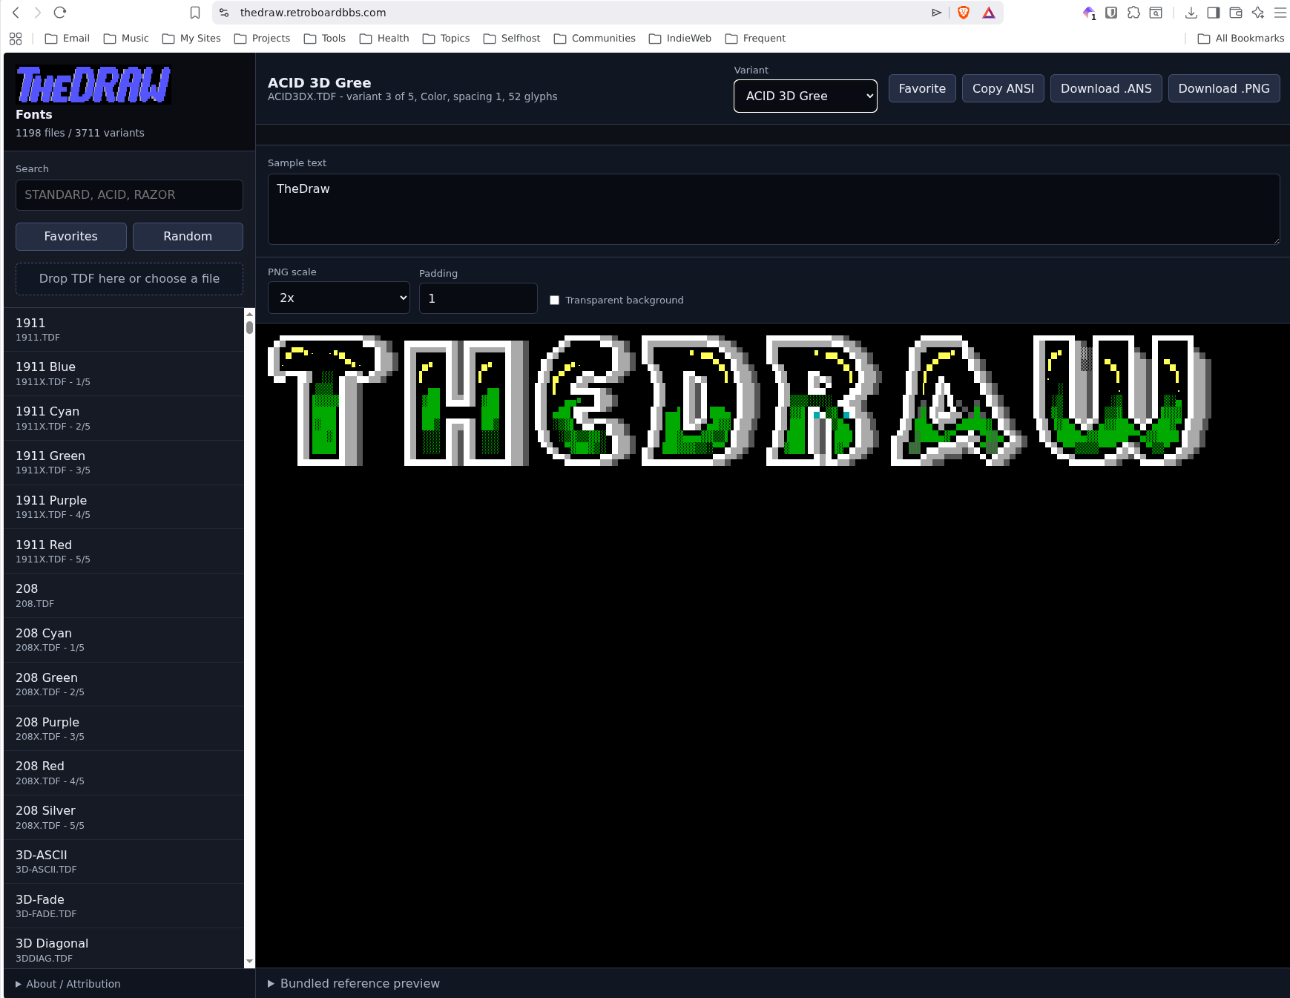This screenshot has width=1290, height=998.
Task: Enable Transparent background checkbox
Action: click(x=554, y=300)
